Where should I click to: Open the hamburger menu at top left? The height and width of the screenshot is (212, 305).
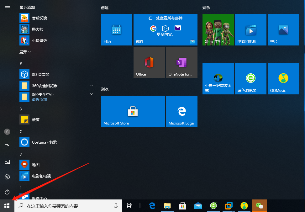tap(7, 8)
